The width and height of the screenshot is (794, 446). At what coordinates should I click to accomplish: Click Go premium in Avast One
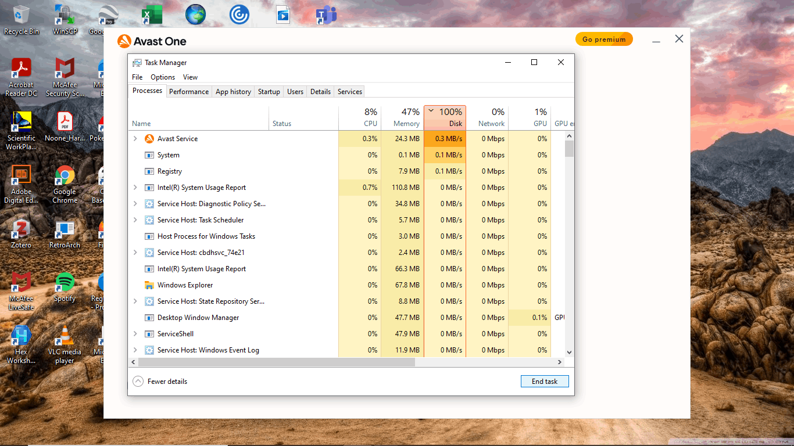coord(604,39)
